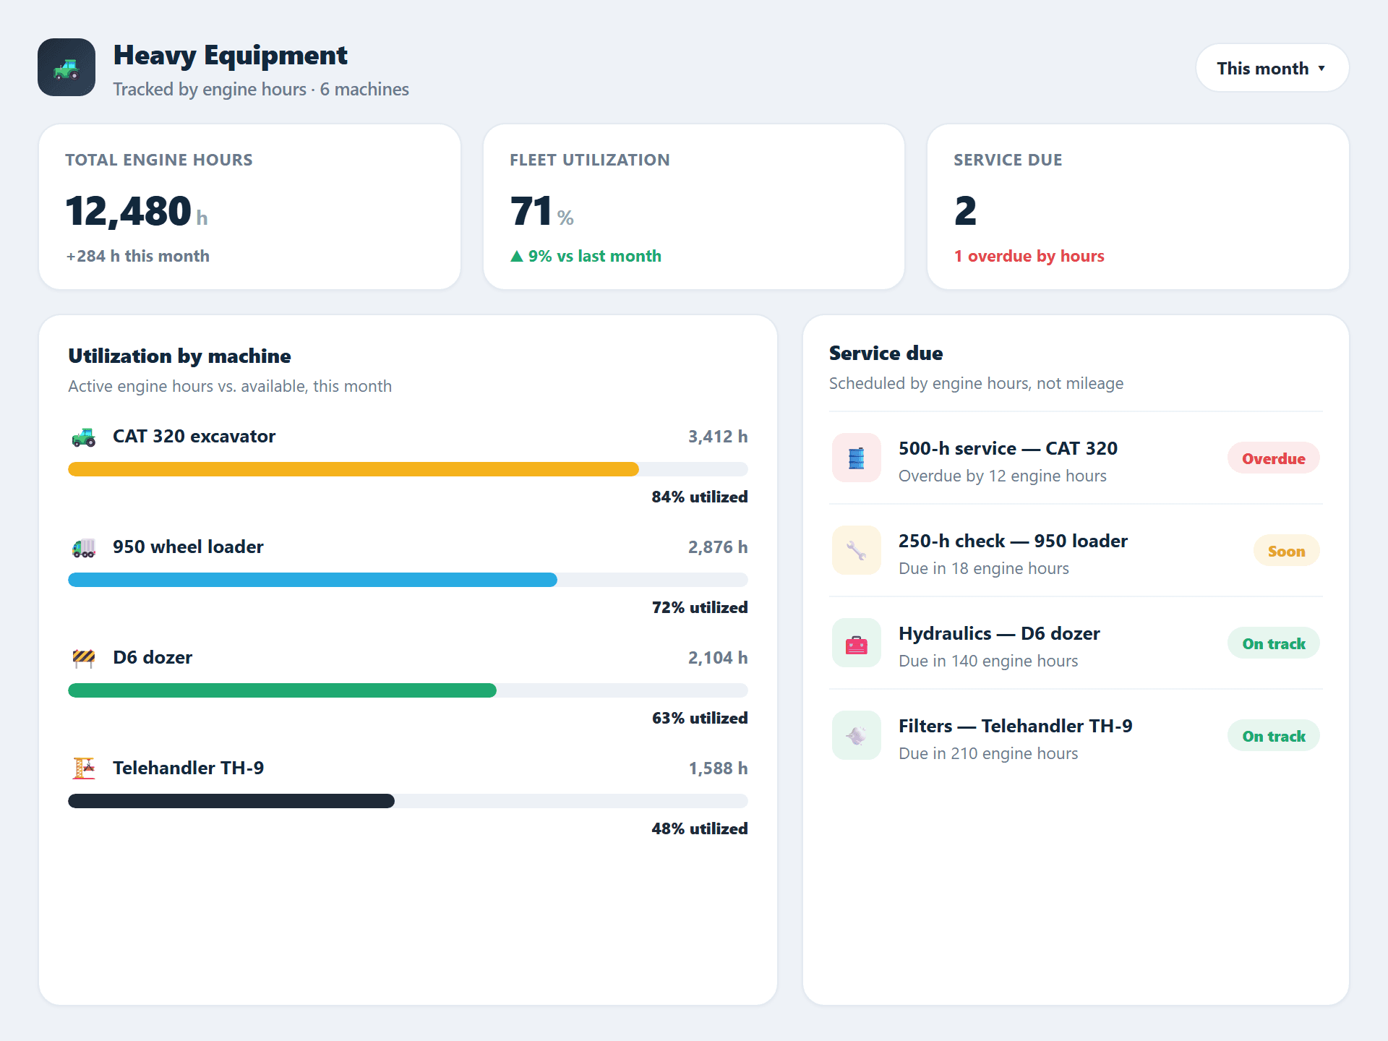1388x1041 pixels.
Task: Click the green up-arrow trend indicator
Action: pos(516,256)
